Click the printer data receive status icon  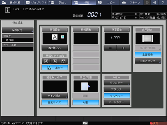tap(14, 123)
